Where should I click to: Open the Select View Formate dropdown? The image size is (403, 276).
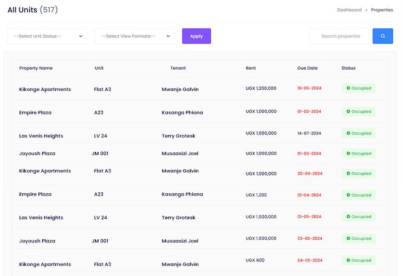pyautogui.click(x=134, y=36)
